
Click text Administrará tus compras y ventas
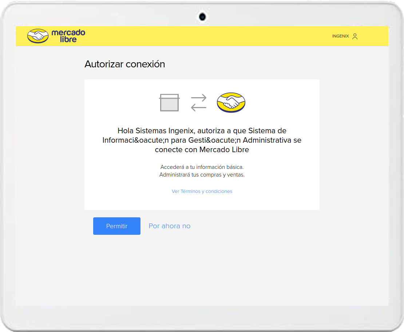[x=202, y=175]
